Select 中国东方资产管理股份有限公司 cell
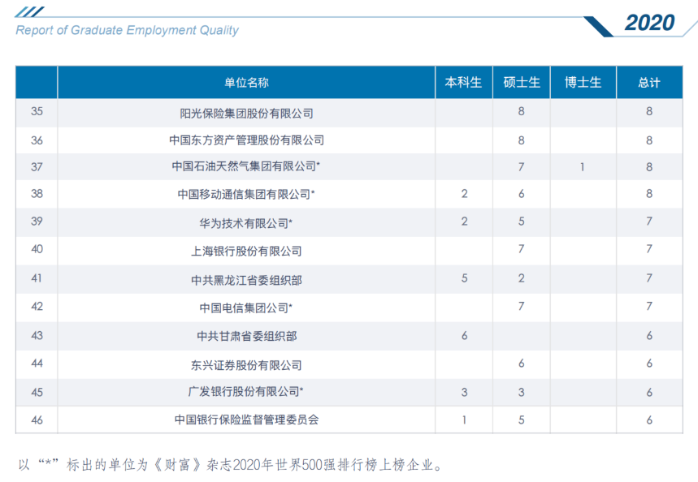Image resolution: width=698 pixels, height=482 pixels. 246,140
